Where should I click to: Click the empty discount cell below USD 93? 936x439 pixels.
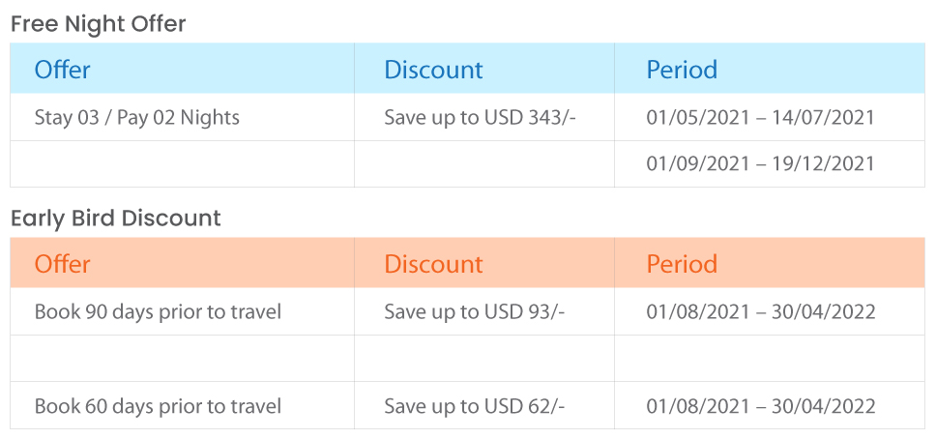[x=484, y=359]
